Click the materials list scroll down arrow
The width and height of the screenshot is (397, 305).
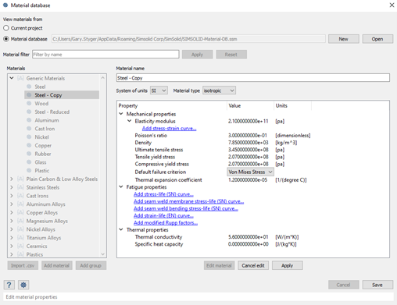103,254
